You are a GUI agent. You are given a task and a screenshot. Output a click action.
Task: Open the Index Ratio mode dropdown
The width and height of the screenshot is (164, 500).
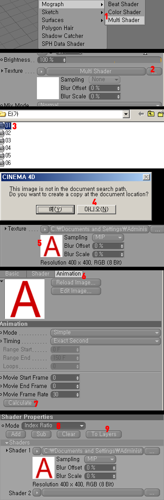click(53, 425)
